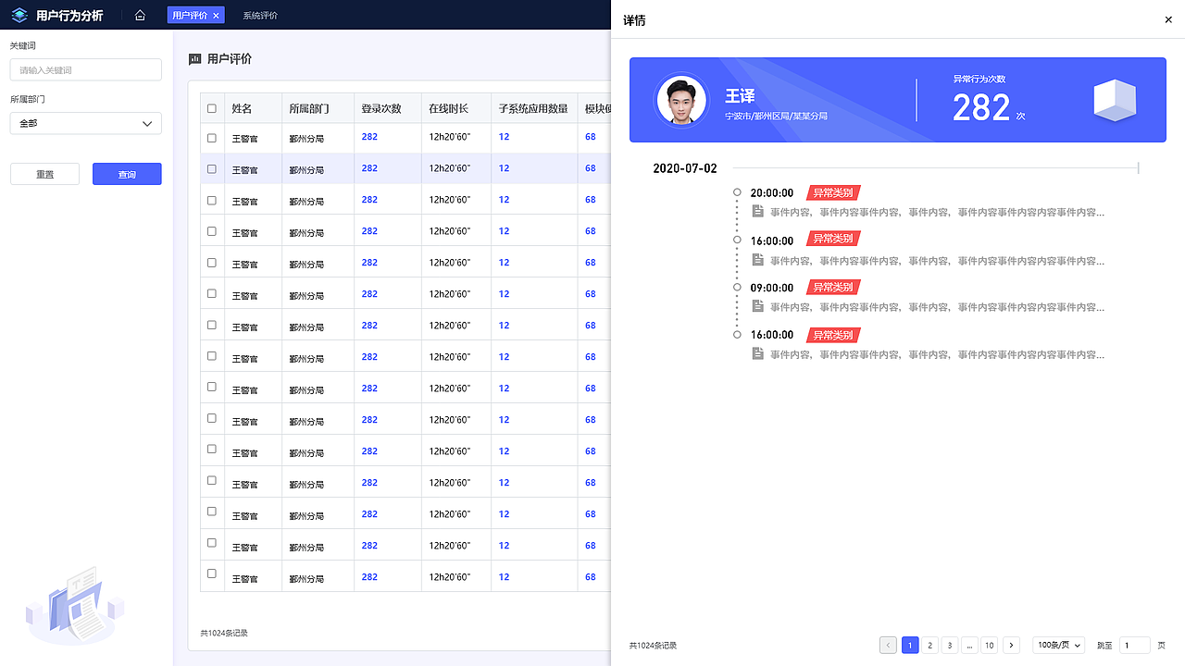Screen dimensions: 1185x666
Task: Click 王译's profile avatar photo
Action: pos(681,100)
